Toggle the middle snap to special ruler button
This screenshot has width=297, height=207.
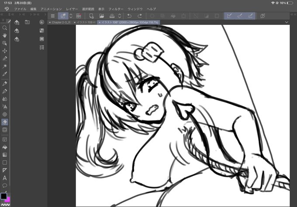click(x=240, y=16)
